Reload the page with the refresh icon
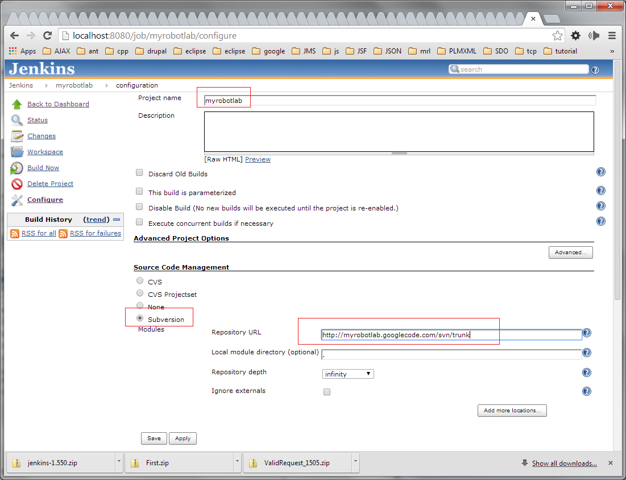626x480 pixels. click(48, 35)
